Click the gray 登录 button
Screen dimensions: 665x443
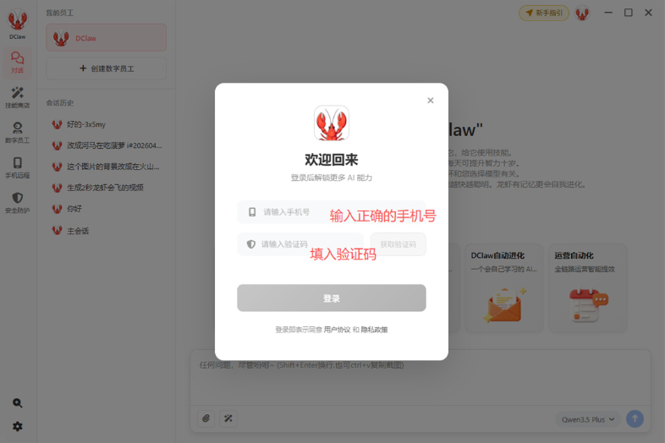click(331, 298)
